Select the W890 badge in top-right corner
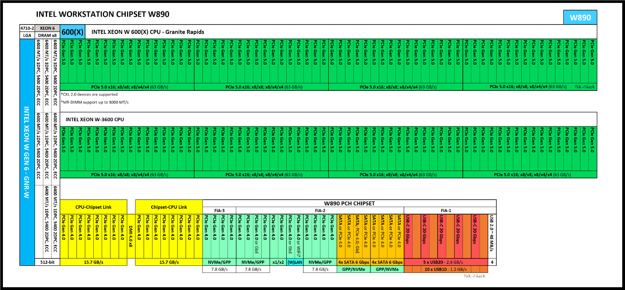 (x=581, y=18)
